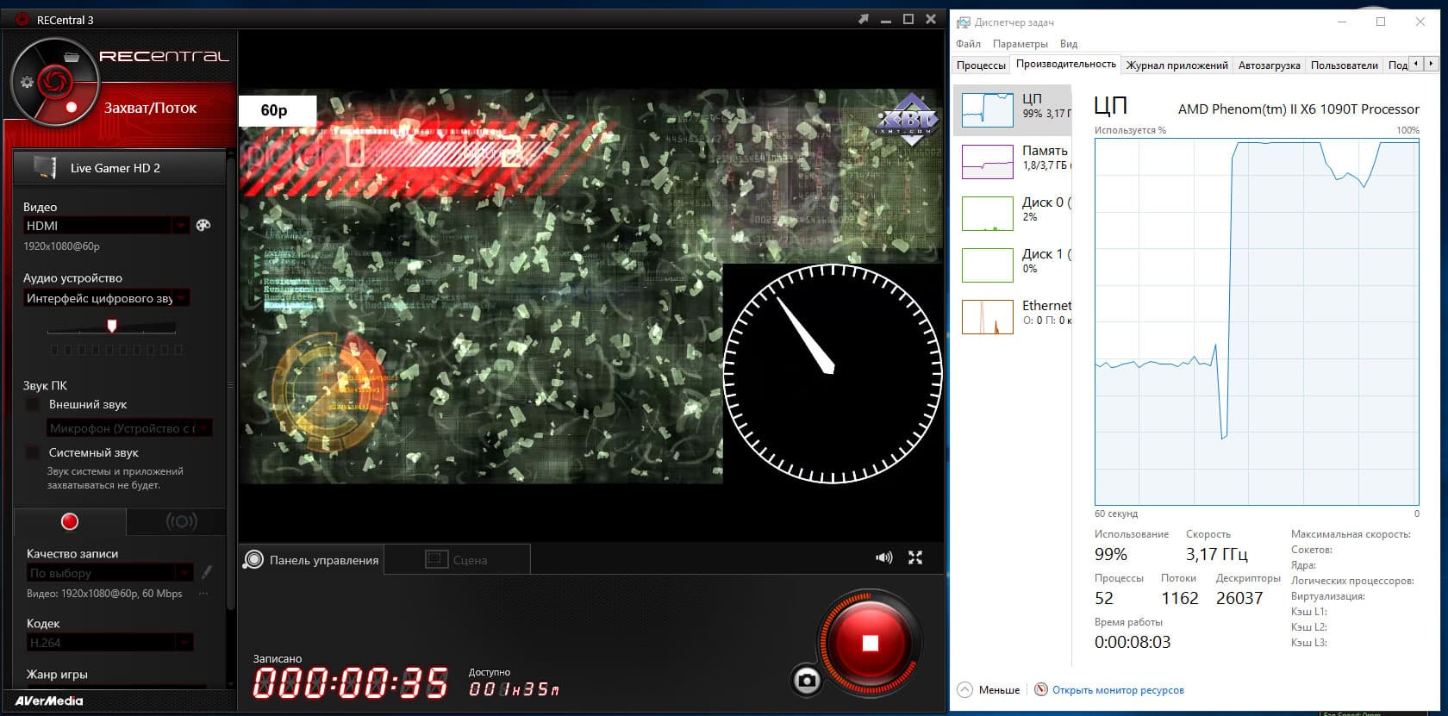Select the capture/stream mode dot in wheel
The image size is (1448, 716).
[72, 108]
